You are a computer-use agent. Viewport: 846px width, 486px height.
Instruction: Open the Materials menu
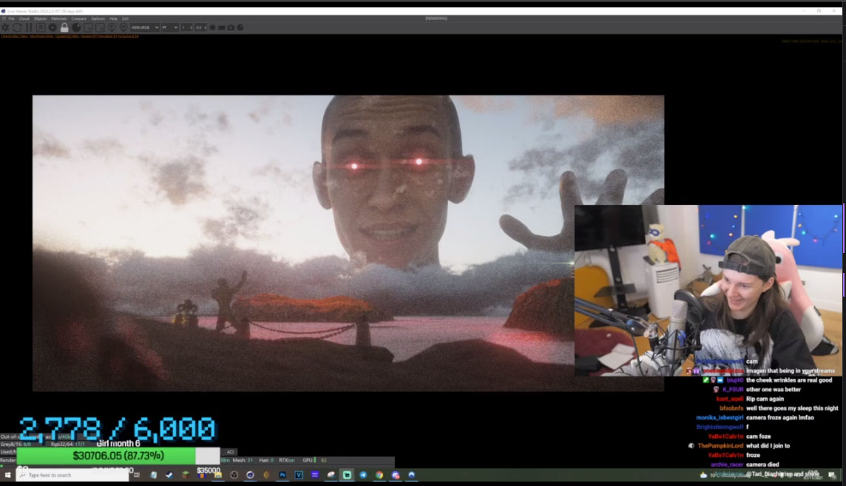[59, 18]
